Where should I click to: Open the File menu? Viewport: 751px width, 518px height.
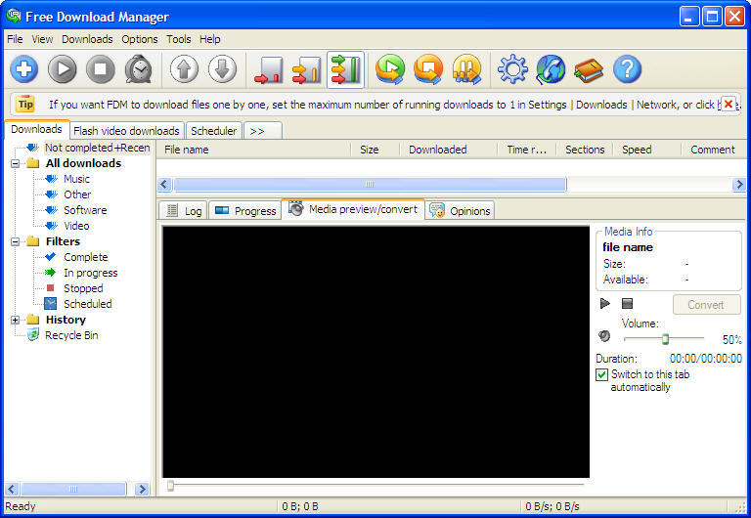[x=15, y=39]
